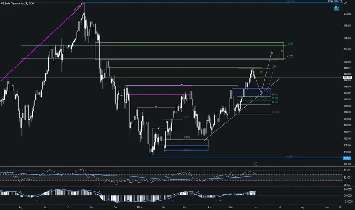355x210 pixels.
Task: Click the Nov label on time axis
Action: point(92,207)
